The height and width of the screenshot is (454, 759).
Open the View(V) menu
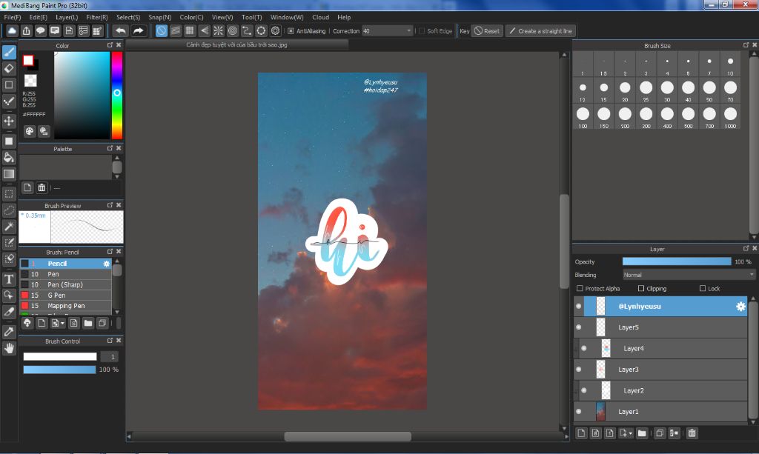click(x=222, y=18)
